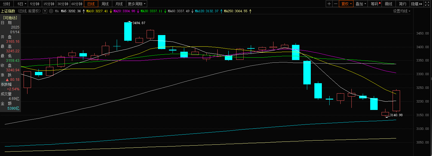Open the MA settings gear icon
Viewport: 432px width, 156px height.
coord(51,11)
